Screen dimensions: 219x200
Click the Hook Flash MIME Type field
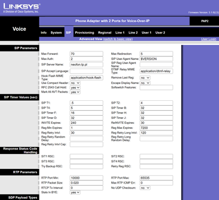[x=87, y=78]
